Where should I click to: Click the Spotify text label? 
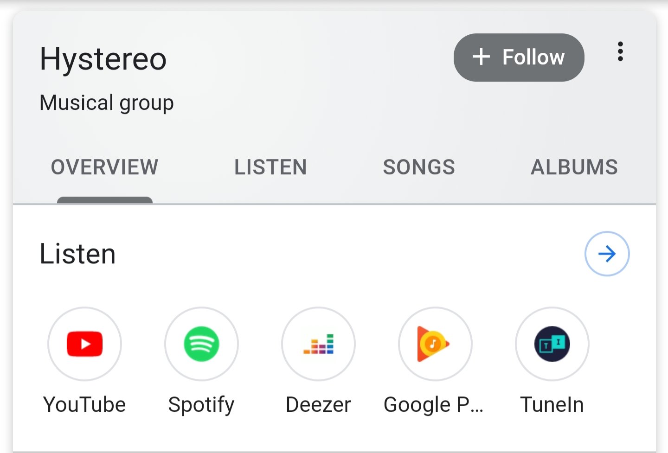[x=201, y=405]
